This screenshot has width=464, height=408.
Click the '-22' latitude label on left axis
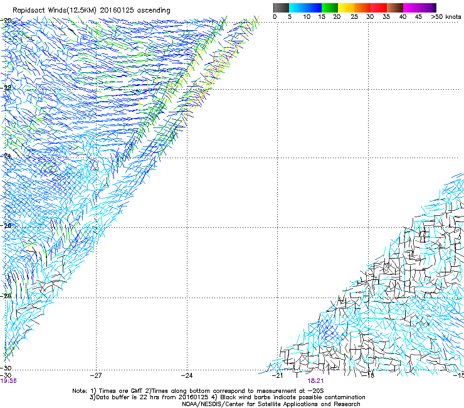(6, 87)
